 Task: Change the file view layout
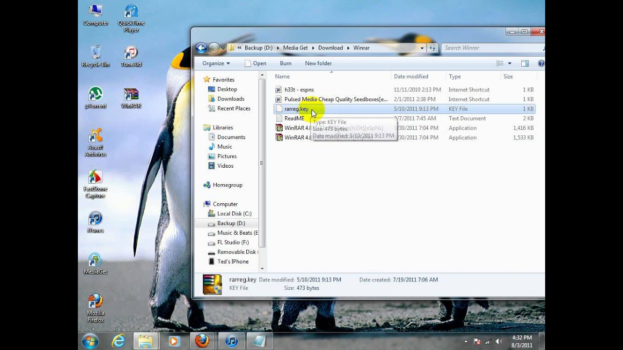(x=499, y=63)
